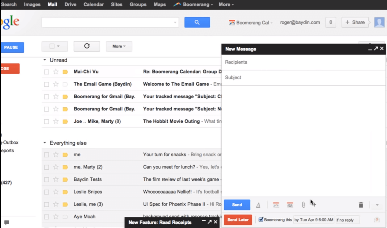The height and width of the screenshot is (228, 387).
Task: Insert a photo into the new message
Action: point(276,205)
